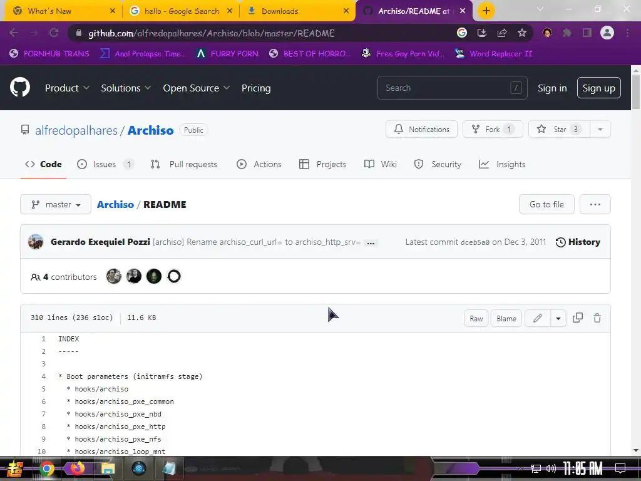
Task: Click the GitHub Octocat logo
Action: click(x=20, y=87)
